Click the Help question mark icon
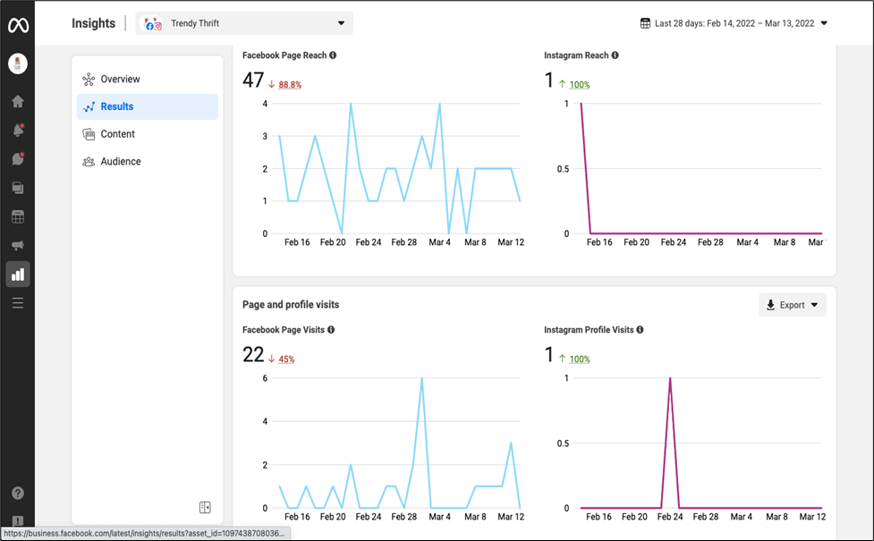874x541 pixels. click(x=18, y=493)
